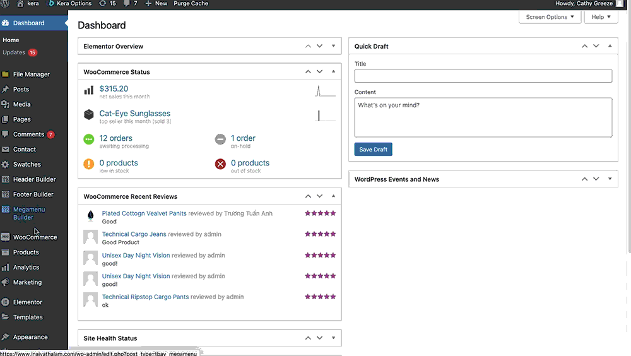Viewport: 631px width, 356px height.
Task: Click Purge Cache in admin bar
Action: (x=191, y=4)
